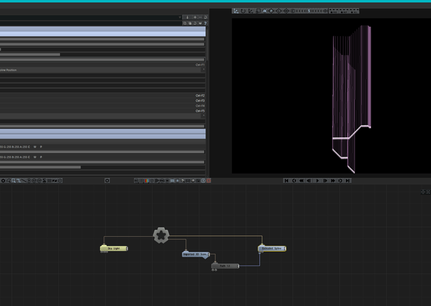The image size is (431, 306).
Task: Click the Ctrl-F2 property row
Action: [102, 96]
